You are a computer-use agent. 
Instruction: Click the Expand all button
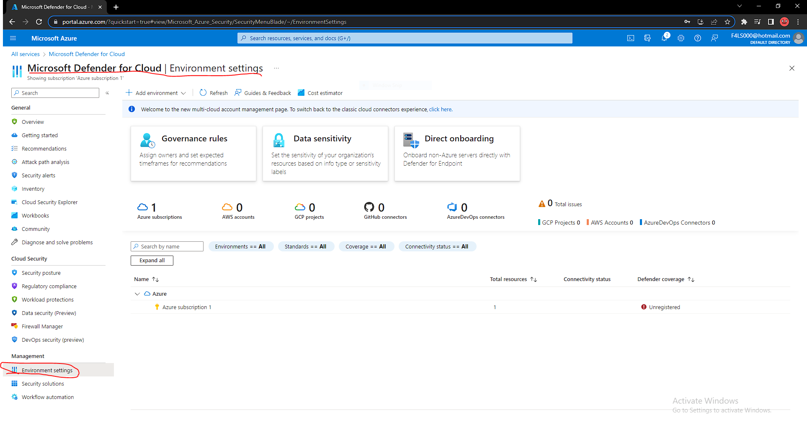click(152, 260)
